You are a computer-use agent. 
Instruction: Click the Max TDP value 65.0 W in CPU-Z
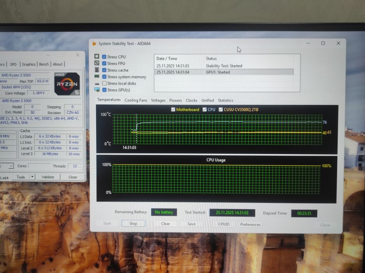[x=43, y=81]
